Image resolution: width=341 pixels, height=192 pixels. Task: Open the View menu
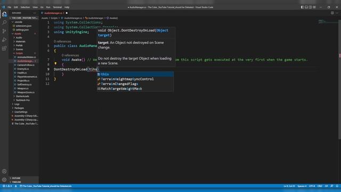35,7
